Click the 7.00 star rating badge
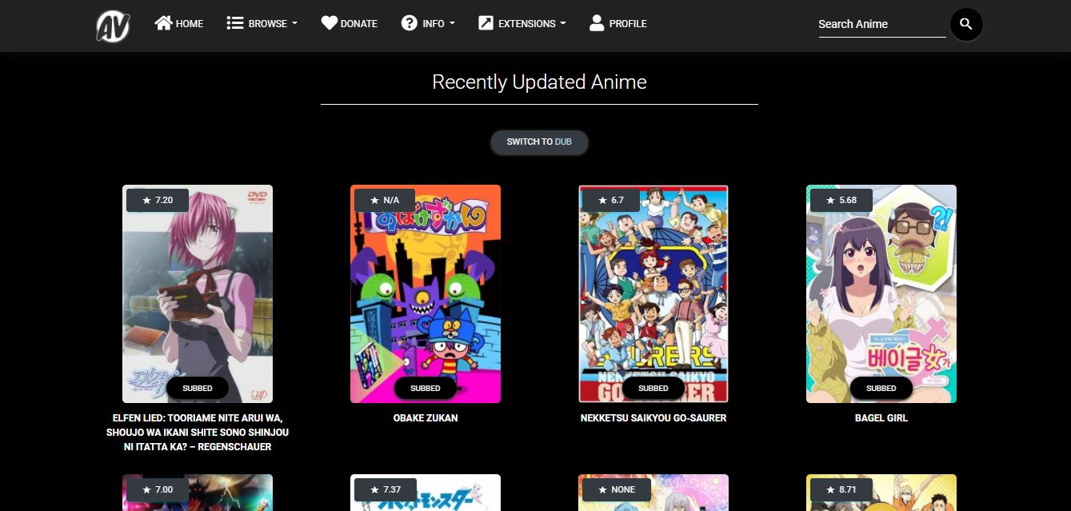 coord(158,489)
